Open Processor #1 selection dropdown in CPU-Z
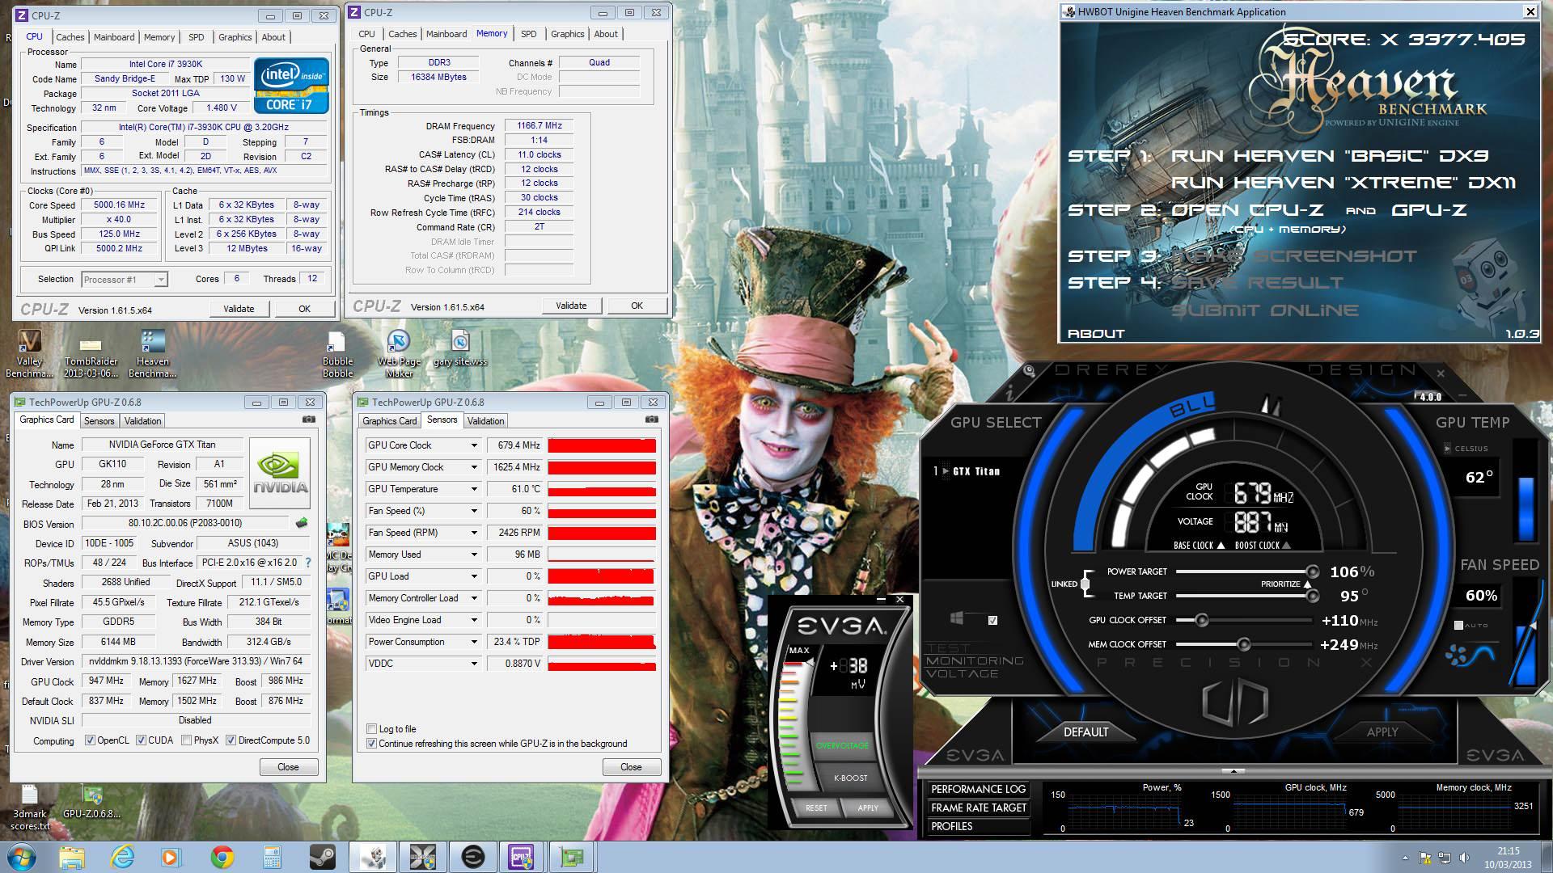Screen dimensions: 1553x873 124,280
